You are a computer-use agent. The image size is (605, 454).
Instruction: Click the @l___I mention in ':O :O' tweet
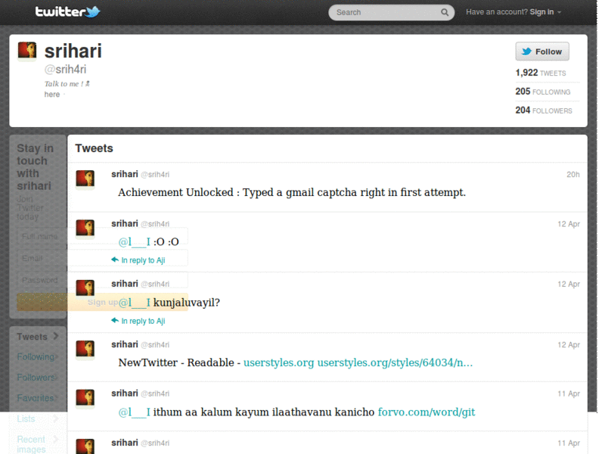click(135, 242)
